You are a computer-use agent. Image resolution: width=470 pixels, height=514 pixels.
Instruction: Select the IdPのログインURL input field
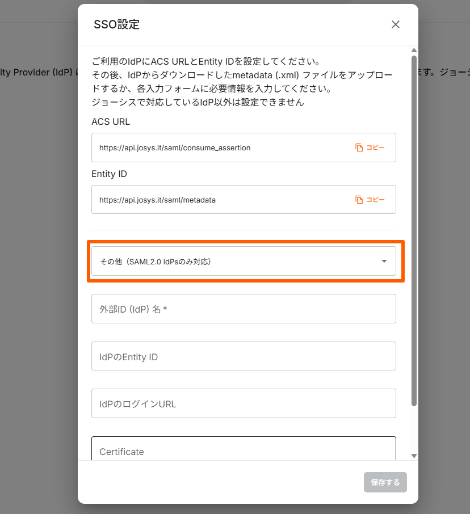[x=243, y=404]
